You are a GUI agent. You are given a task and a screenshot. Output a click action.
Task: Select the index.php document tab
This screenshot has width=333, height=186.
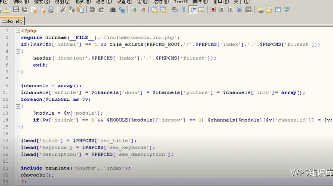(x=12, y=21)
